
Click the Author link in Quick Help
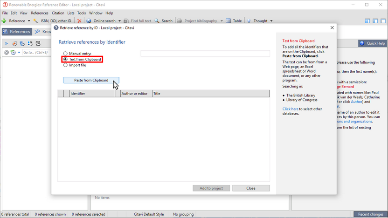click(356, 102)
